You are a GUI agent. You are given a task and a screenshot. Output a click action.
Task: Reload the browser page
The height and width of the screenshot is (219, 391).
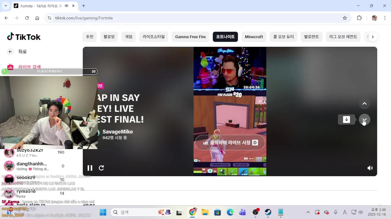tap(27, 18)
